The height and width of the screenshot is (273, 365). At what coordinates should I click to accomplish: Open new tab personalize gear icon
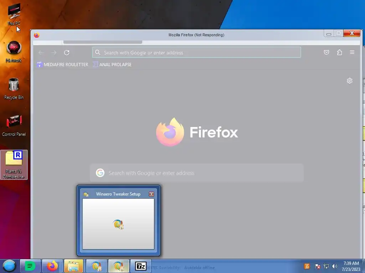349,81
